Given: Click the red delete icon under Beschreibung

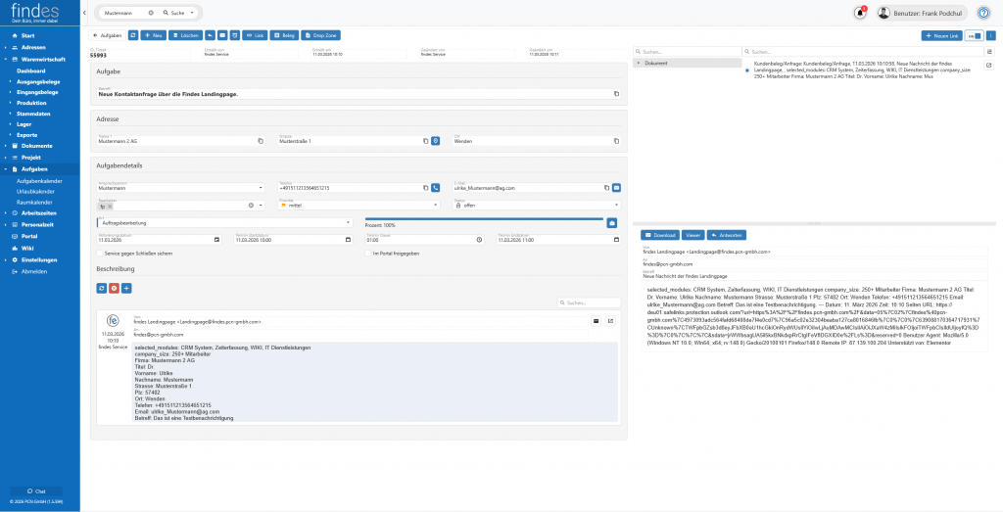Looking at the screenshot, I should (x=114, y=288).
